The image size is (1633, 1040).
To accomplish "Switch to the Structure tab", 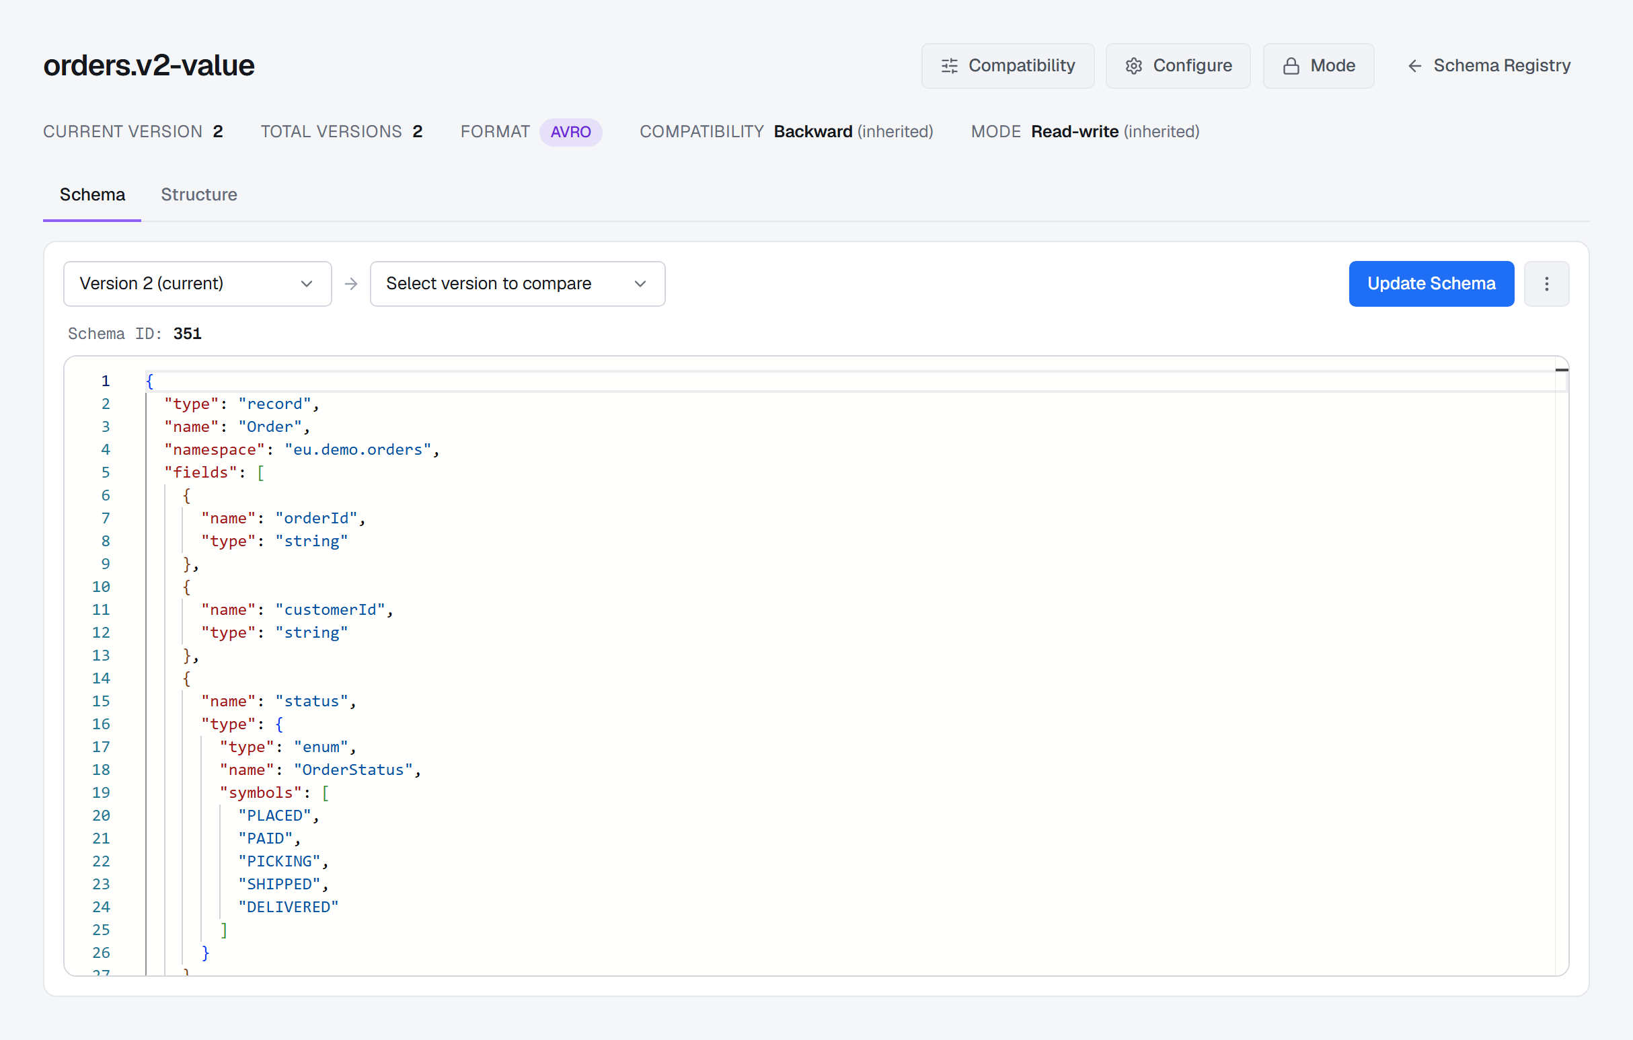I will pyautogui.click(x=198, y=194).
